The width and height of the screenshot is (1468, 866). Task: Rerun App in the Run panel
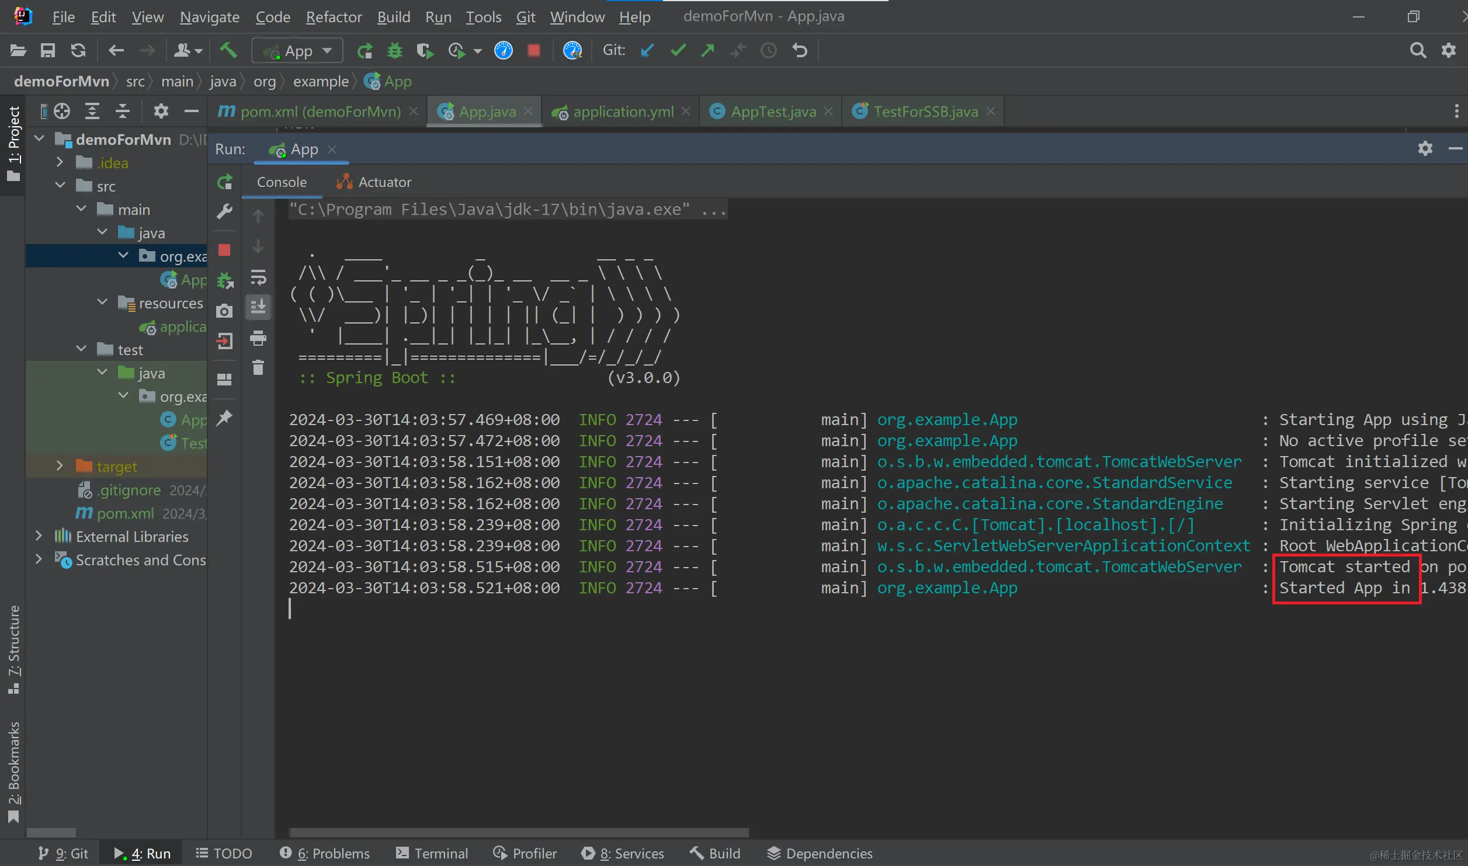225,182
